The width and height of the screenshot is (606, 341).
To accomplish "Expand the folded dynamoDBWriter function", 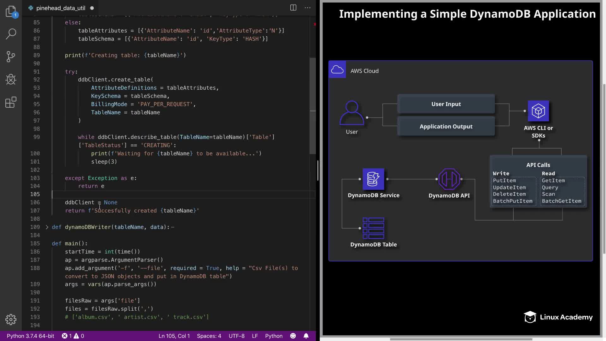I will (47, 227).
